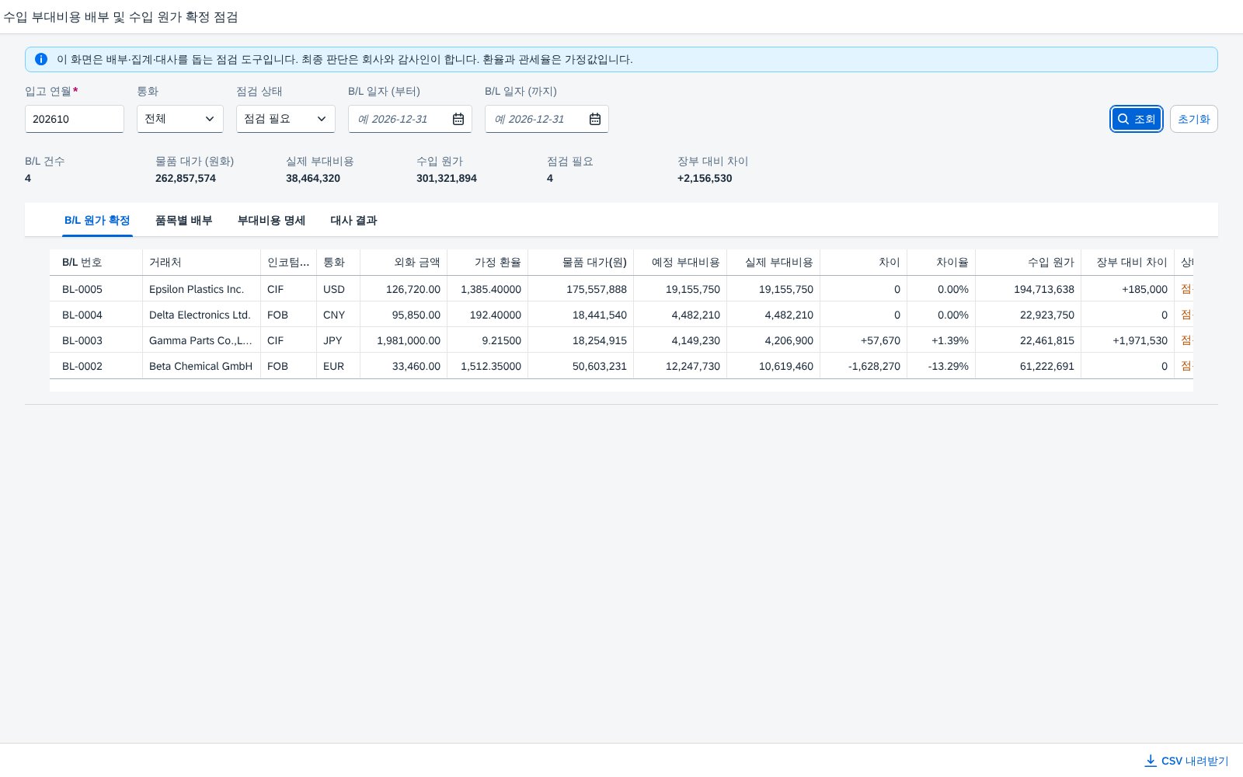Click the B/L 일자 (까지) date field

(x=547, y=119)
